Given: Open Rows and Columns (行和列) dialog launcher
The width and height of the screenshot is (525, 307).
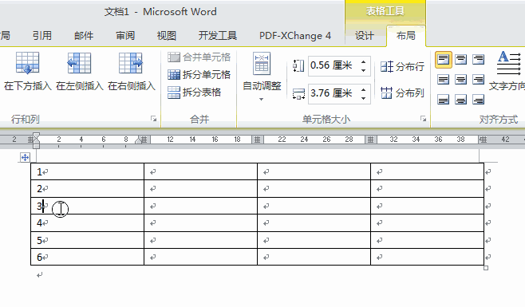Looking at the screenshot, I should tap(153, 119).
